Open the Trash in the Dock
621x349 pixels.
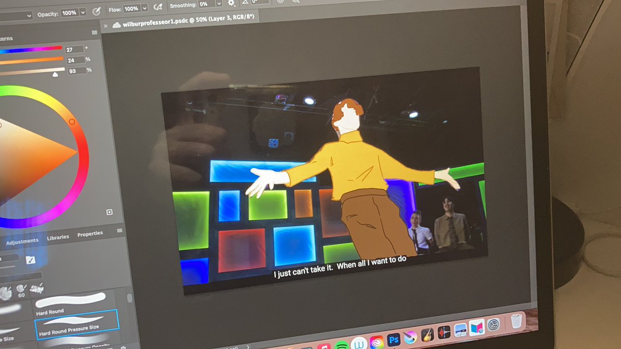[516, 321]
